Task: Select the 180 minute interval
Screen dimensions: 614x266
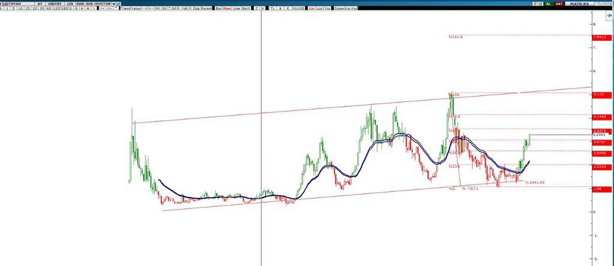Action: pyautogui.click(x=64, y=8)
